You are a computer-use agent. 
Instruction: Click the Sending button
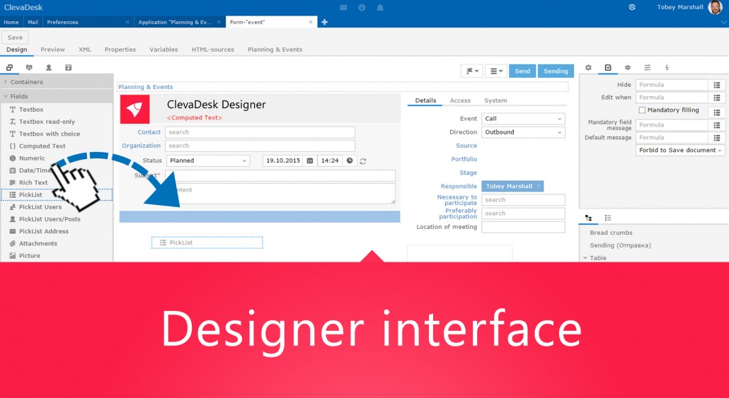pos(556,71)
